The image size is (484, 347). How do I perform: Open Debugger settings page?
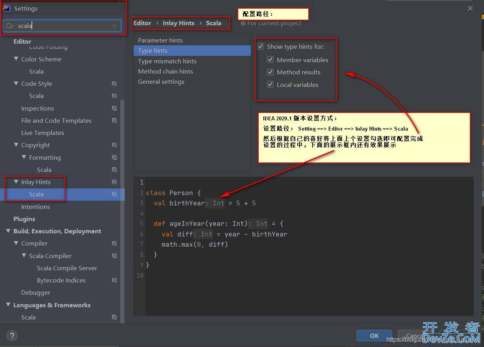point(36,292)
